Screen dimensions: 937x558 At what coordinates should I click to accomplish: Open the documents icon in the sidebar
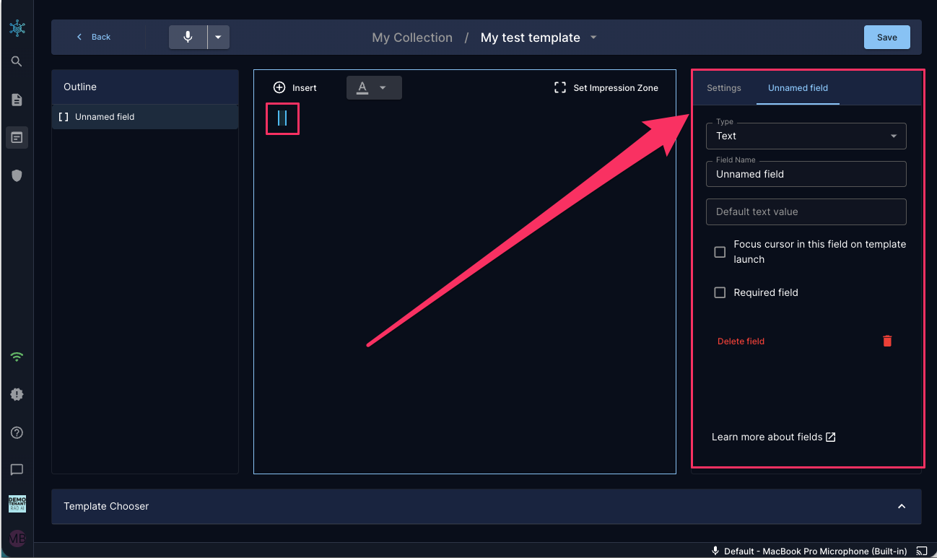tap(17, 100)
